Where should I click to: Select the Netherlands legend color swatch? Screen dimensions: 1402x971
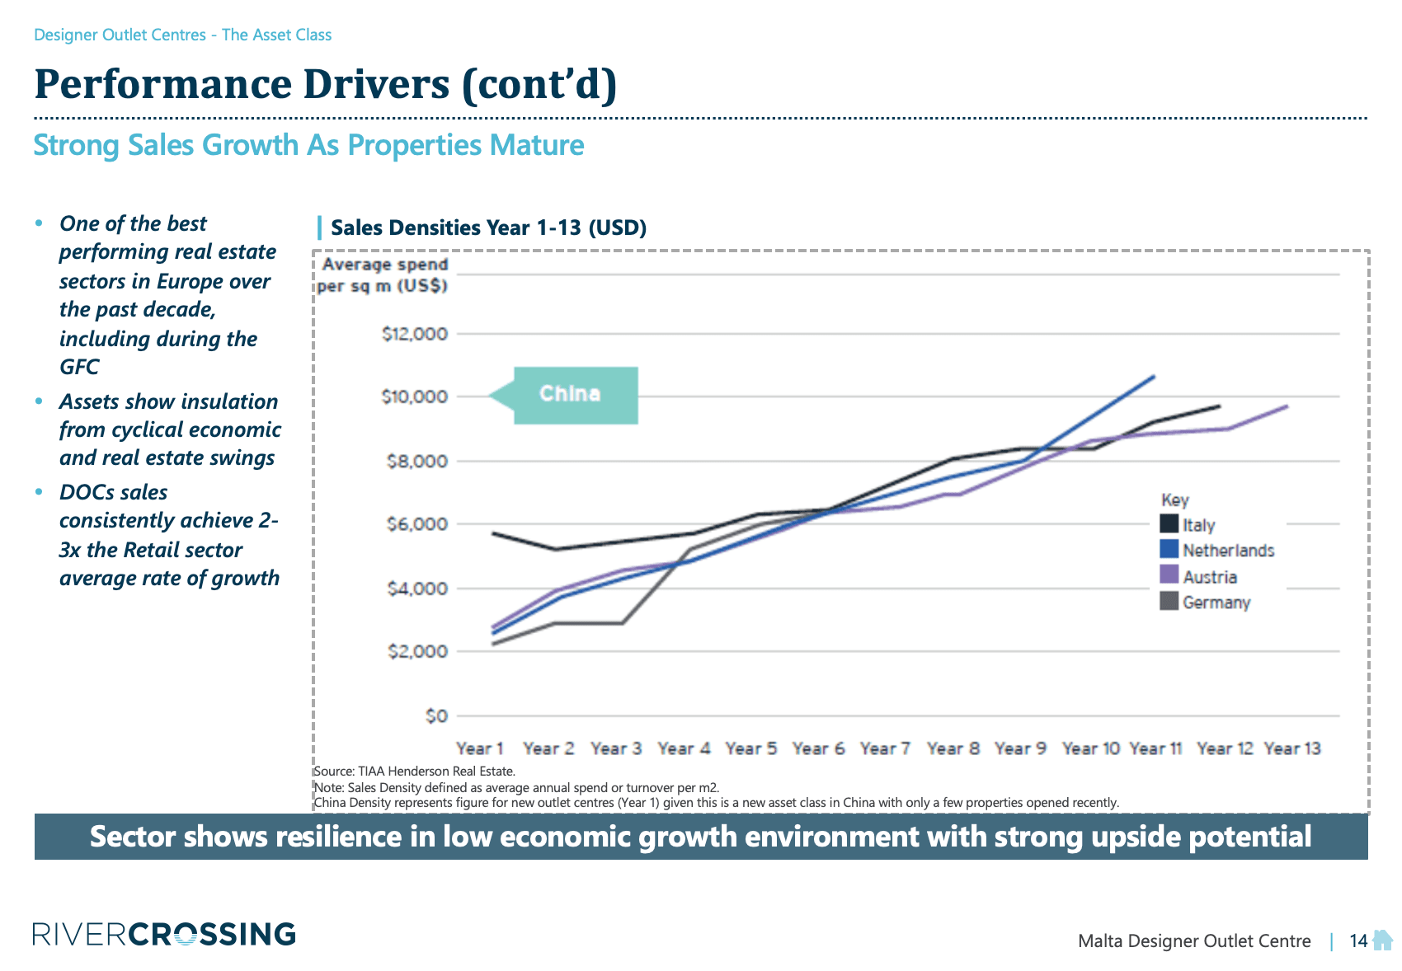[1169, 550]
